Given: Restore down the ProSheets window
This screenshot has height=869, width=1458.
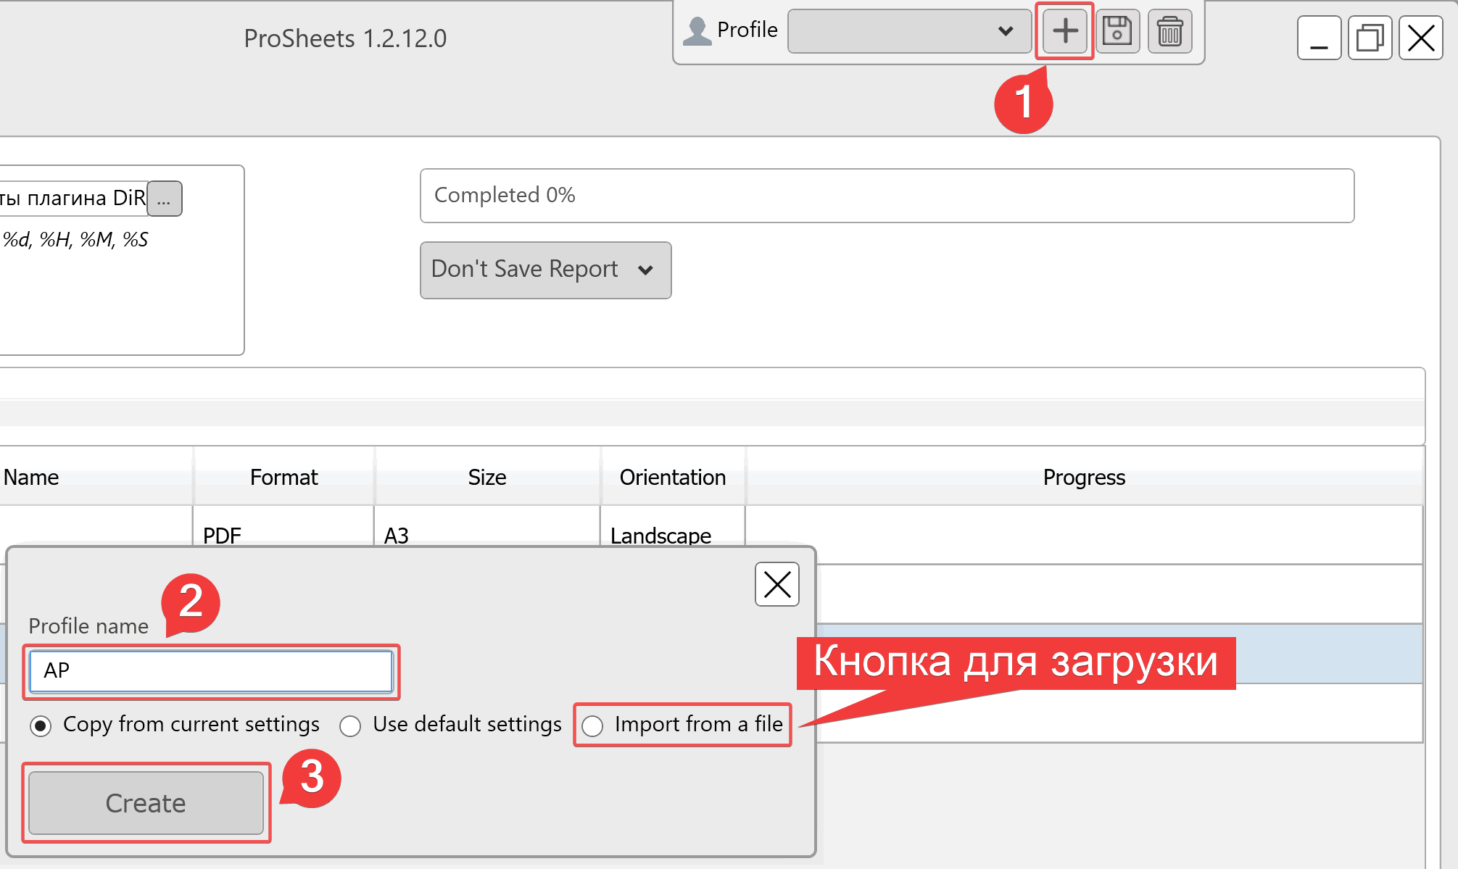Looking at the screenshot, I should coord(1370,38).
